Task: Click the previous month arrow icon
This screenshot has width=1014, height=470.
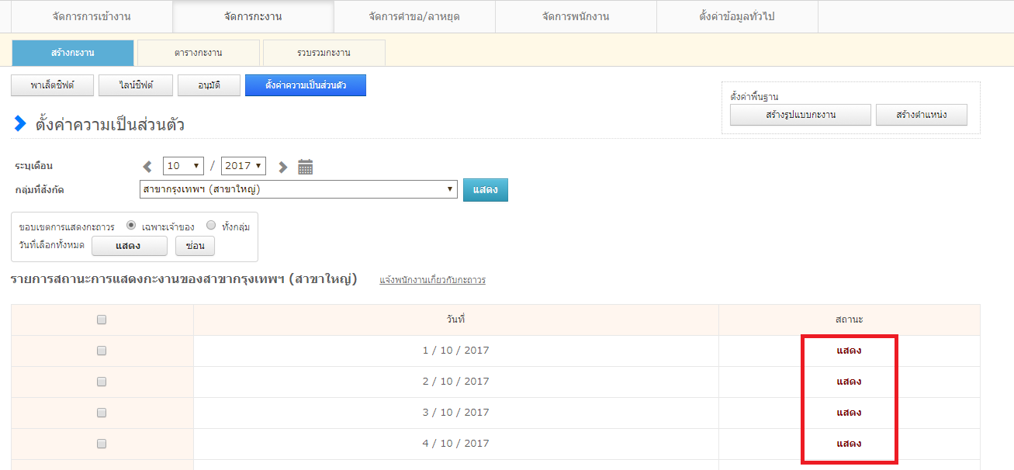Action: click(147, 166)
